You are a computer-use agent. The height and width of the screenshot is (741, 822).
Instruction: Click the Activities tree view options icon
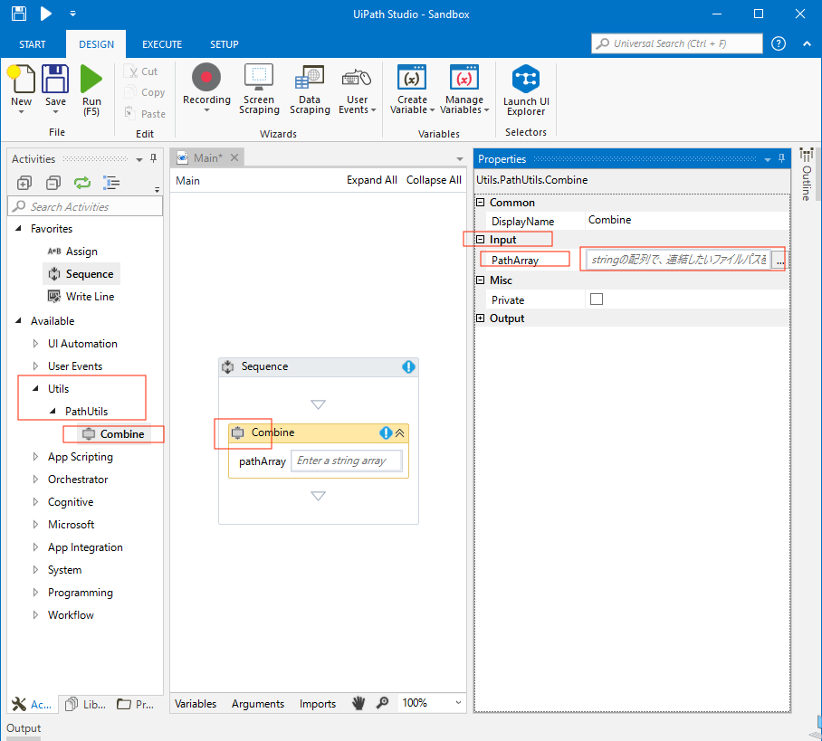(111, 183)
